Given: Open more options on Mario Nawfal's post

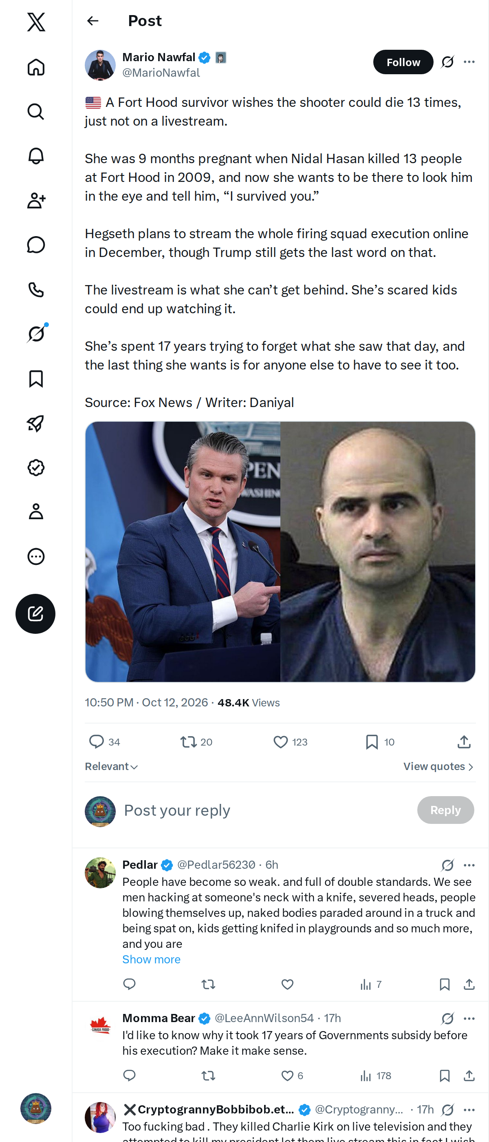Looking at the screenshot, I should [469, 62].
